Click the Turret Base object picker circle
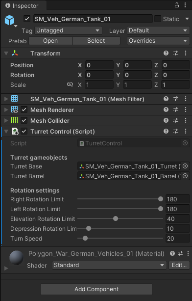 [x=185, y=166]
